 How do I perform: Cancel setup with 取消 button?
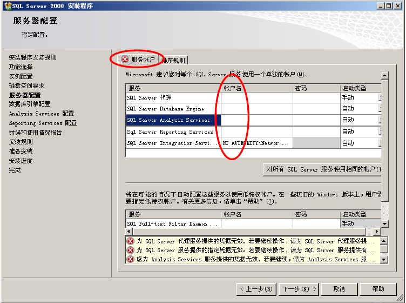(x=339, y=289)
